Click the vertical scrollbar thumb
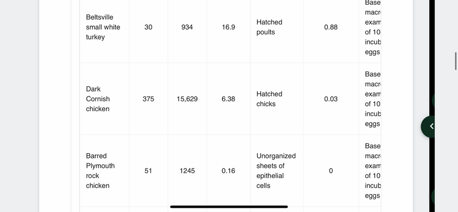This screenshot has width=458, height=212. pos(456,61)
